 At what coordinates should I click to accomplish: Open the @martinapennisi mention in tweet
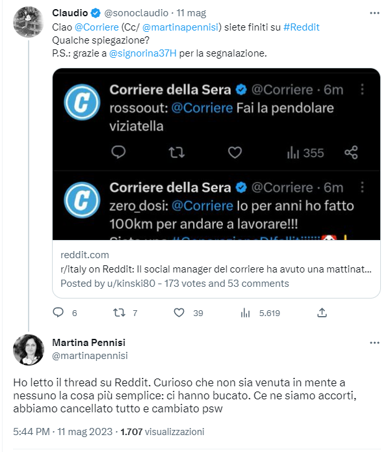coord(180,27)
